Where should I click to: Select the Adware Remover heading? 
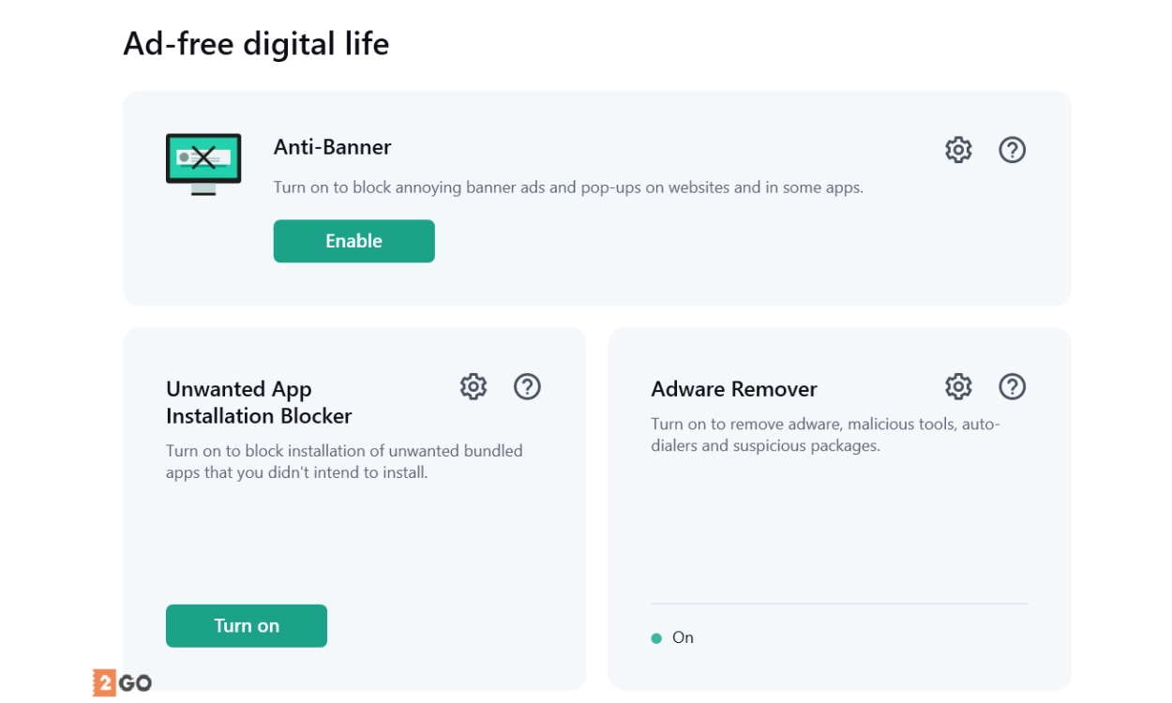coord(733,389)
